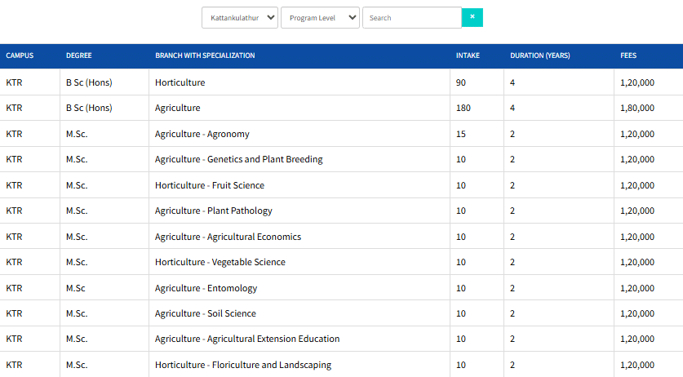683x377 pixels.
Task: Click the teal clear search X button
Action: point(472,17)
